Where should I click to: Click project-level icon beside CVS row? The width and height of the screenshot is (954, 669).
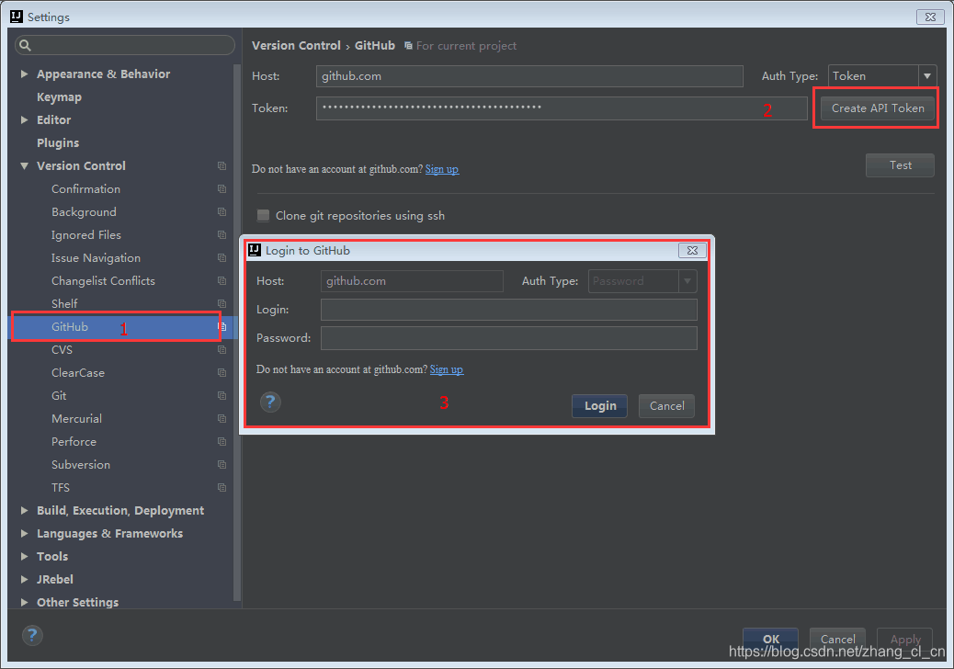(x=222, y=350)
